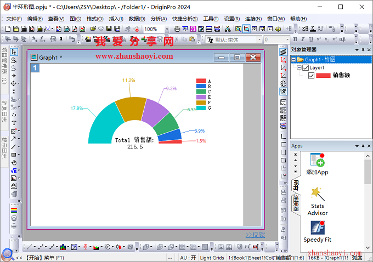Click the red 销售额 color swatch in Object Manager
The height and width of the screenshot is (262, 373).
(x=323, y=76)
